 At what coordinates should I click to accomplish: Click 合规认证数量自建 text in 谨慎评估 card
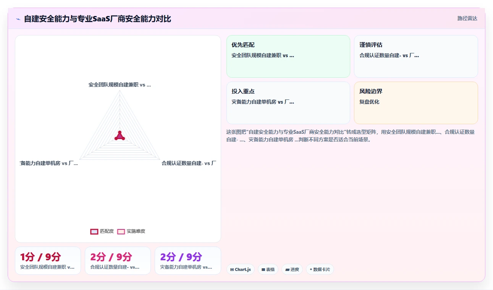coord(389,55)
